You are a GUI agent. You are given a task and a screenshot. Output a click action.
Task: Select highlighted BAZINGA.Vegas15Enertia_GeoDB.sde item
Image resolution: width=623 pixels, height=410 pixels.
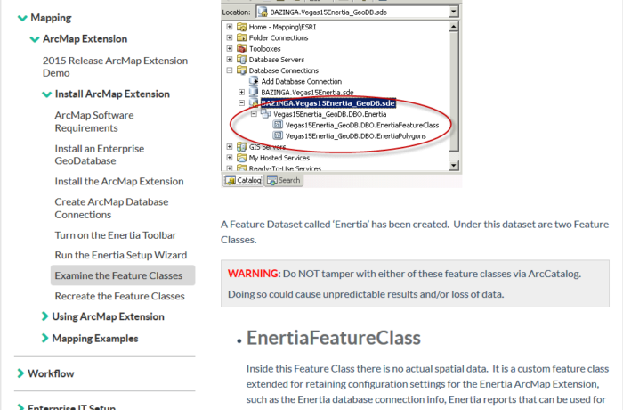pos(328,103)
